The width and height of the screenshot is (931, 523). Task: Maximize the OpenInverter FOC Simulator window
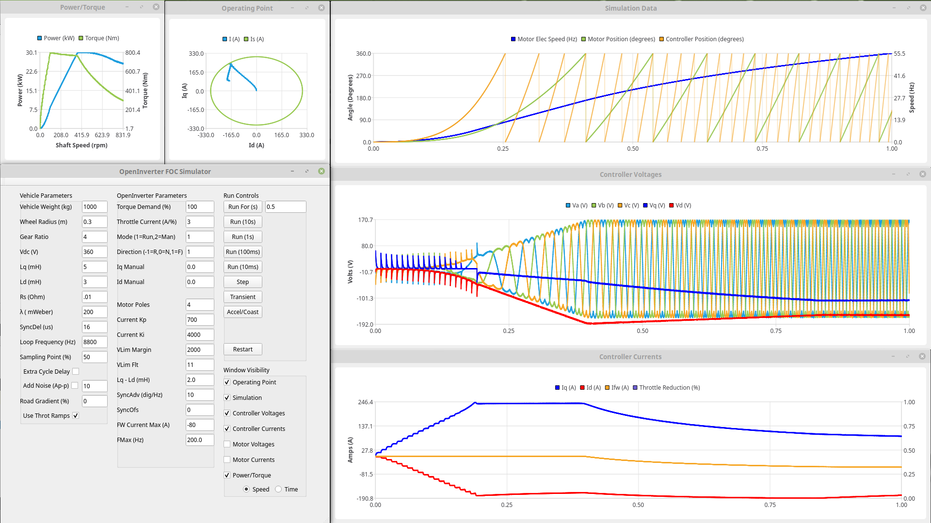click(x=306, y=171)
